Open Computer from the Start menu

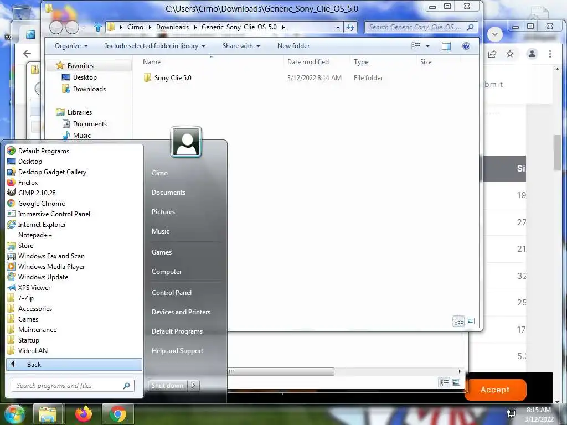tap(166, 271)
